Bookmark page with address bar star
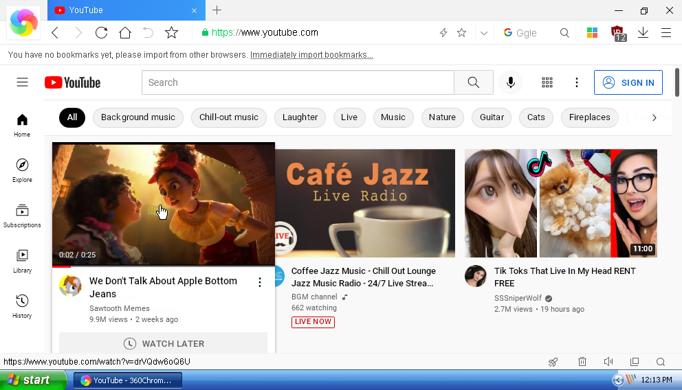682x390 pixels. (x=461, y=32)
